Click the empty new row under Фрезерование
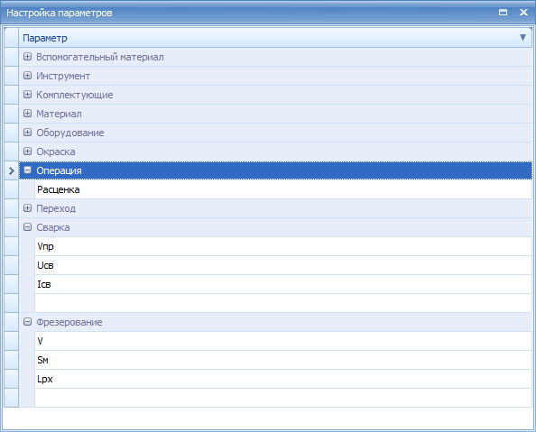Image resolution: width=536 pixels, height=432 pixels. click(283, 398)
